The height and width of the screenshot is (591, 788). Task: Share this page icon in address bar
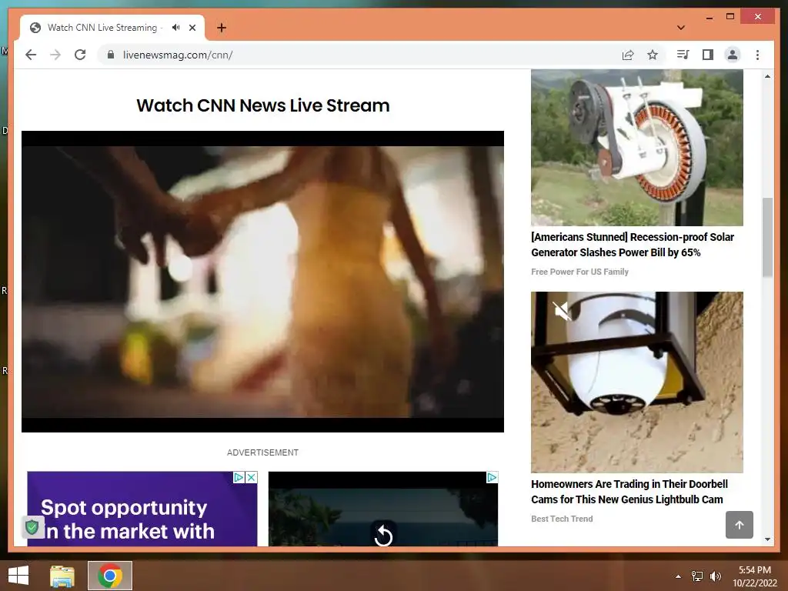pyautogui.click(x=628, y=55)
